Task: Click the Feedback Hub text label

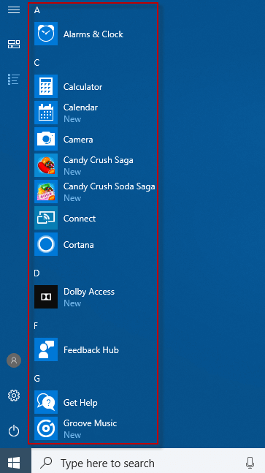Action: click(91, 350)
